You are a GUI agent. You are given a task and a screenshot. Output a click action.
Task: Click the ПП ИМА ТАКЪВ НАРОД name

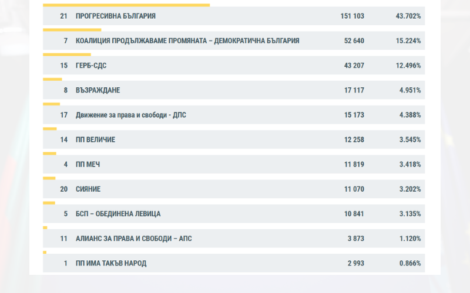[x=111, y=263]
